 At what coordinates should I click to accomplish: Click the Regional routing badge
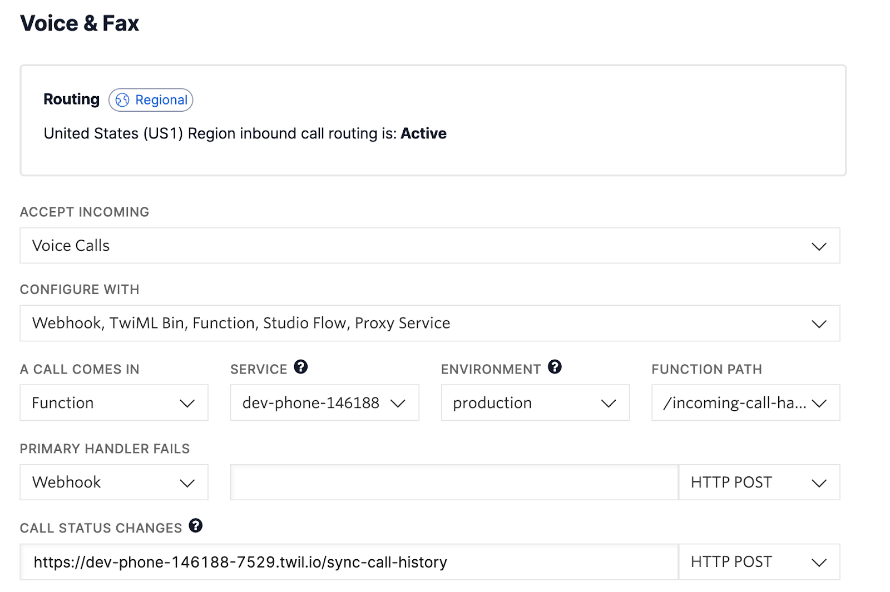coord(151,100)
